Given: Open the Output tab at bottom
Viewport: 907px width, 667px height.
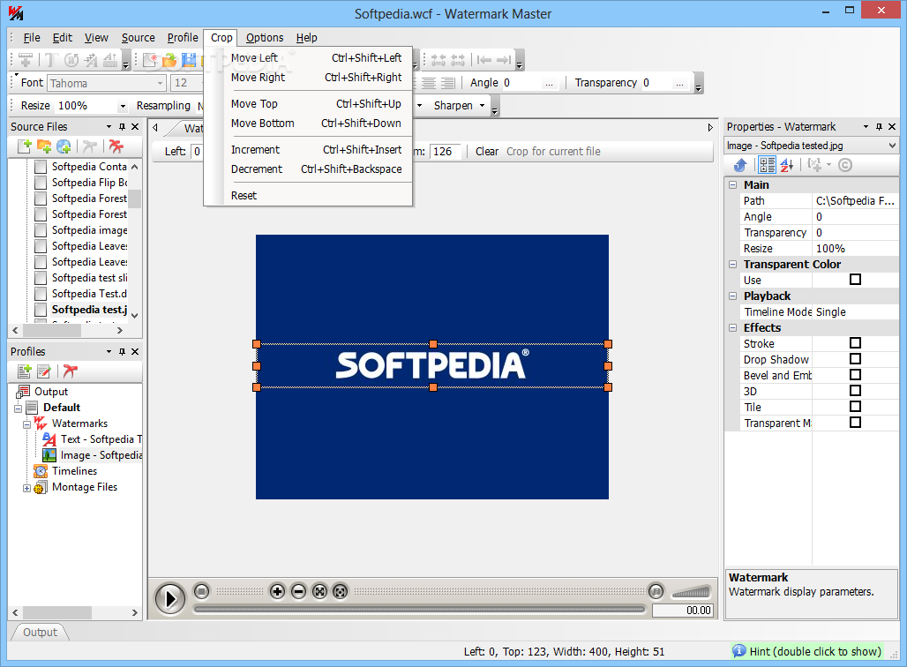Looking at the screenshot, I should (40, 633).
